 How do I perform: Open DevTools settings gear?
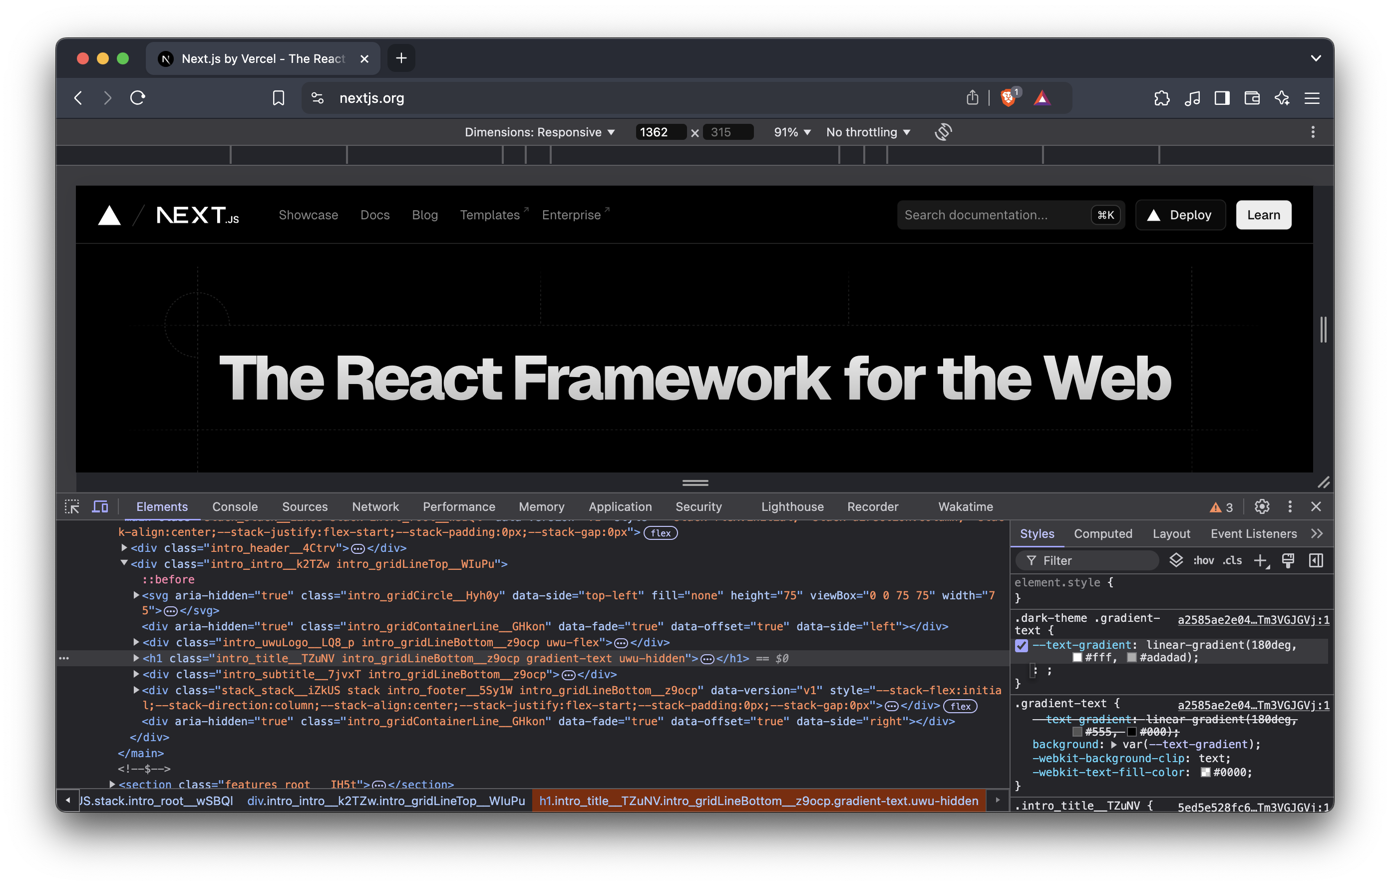click(x=1262, y=506)
